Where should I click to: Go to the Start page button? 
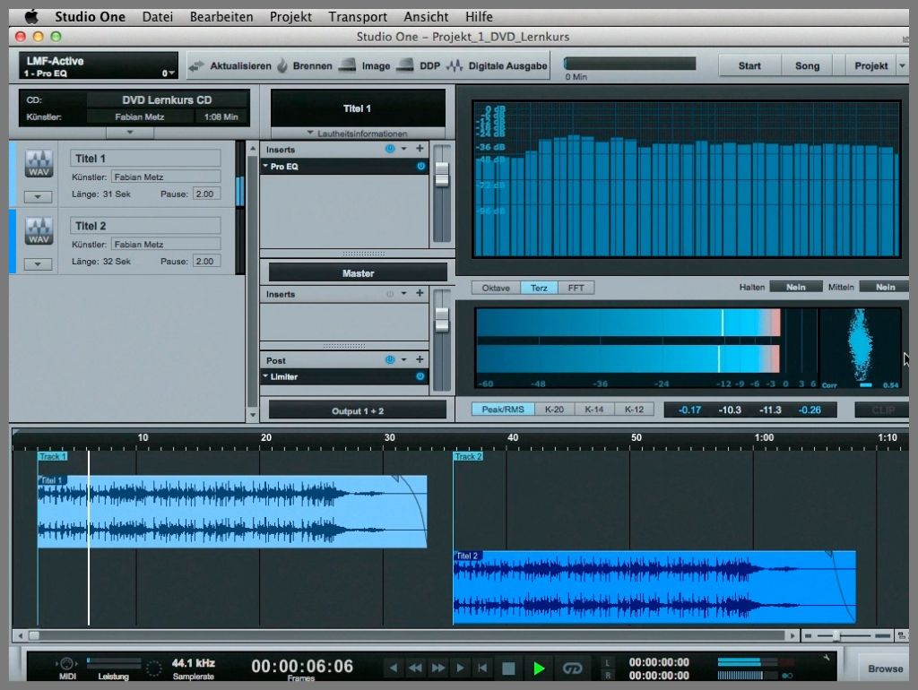pyautogui.click(x=749, y=65)
